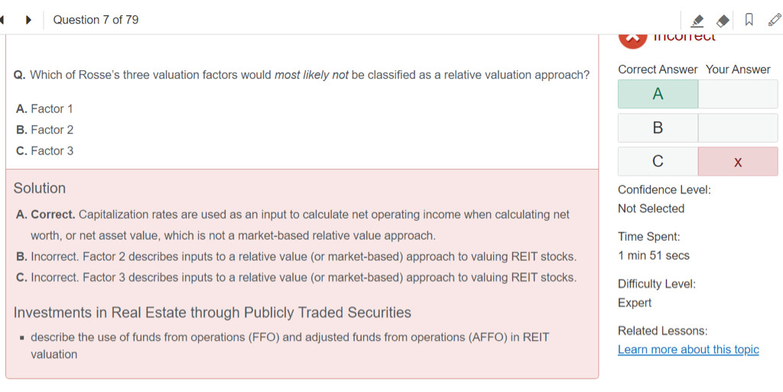783x392 pixels.
Task: Select answer option A. Factor 1
Action: pyautogui.click(x=44, y=109)
